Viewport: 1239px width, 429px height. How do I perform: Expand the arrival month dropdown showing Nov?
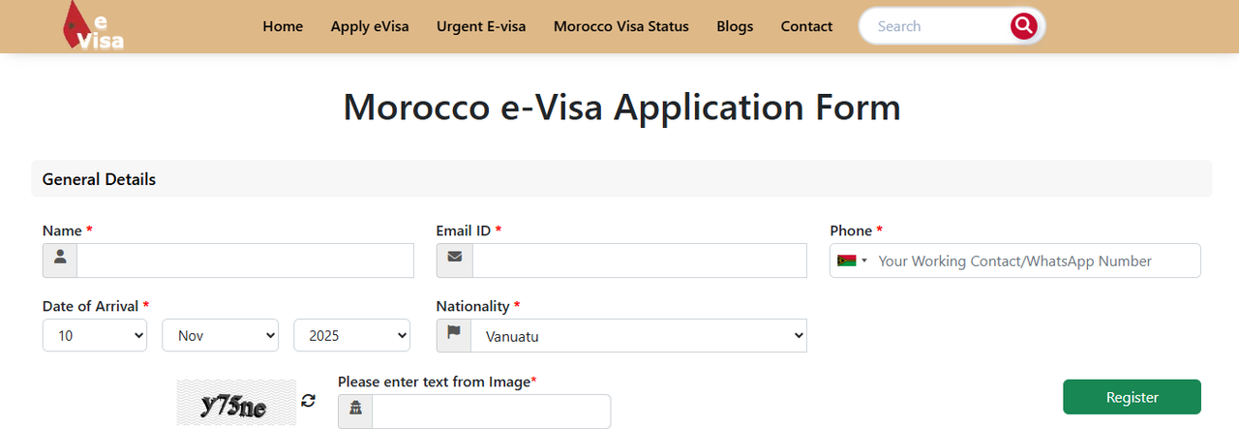(x=220, y=335)
